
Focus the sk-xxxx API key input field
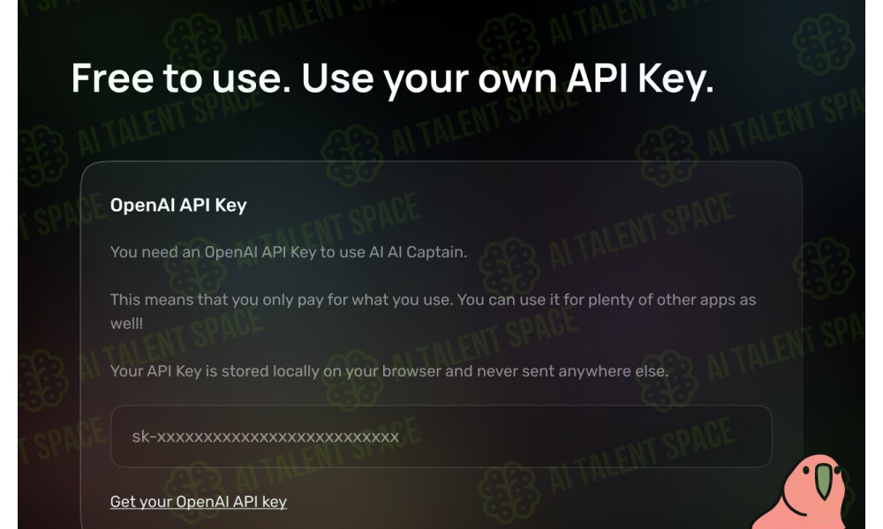pos(441,436)
